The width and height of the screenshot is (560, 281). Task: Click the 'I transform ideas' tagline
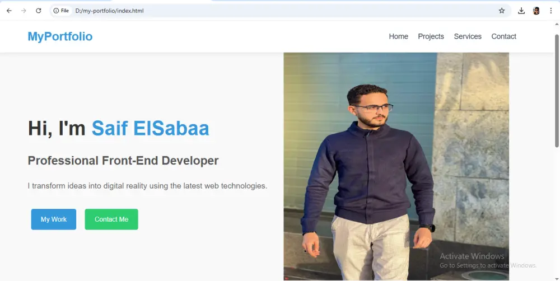(x=147, y=186)
